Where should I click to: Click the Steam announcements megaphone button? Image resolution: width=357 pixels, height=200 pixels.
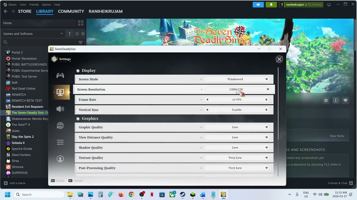[258, 4]
